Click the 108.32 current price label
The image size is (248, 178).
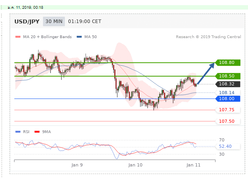pyautogui.click(x=228, y=84)
